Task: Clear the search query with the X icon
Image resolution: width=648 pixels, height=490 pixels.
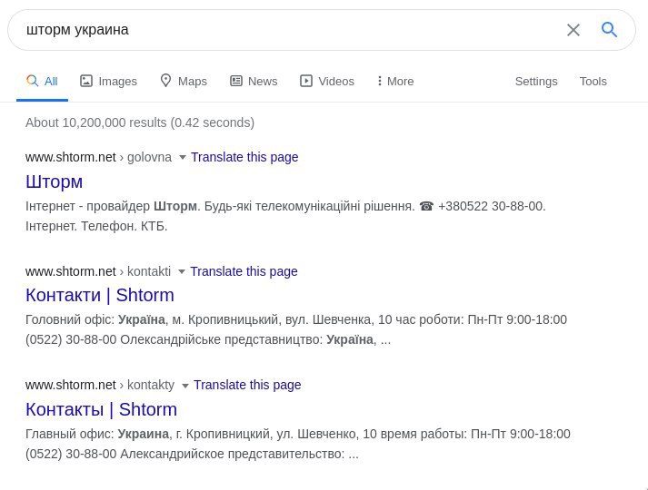Action: pyautogui.click(x=573, y=30)
